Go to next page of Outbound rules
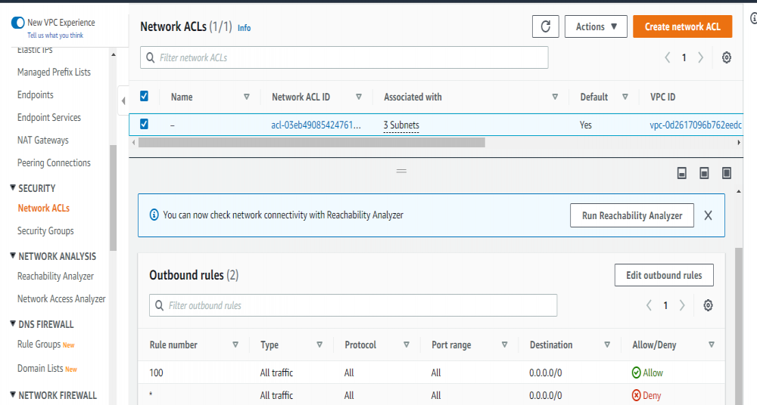The image size is (757, 405). point(682,305)
